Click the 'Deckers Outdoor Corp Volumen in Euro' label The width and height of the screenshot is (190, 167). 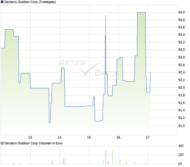pos(33,143)
